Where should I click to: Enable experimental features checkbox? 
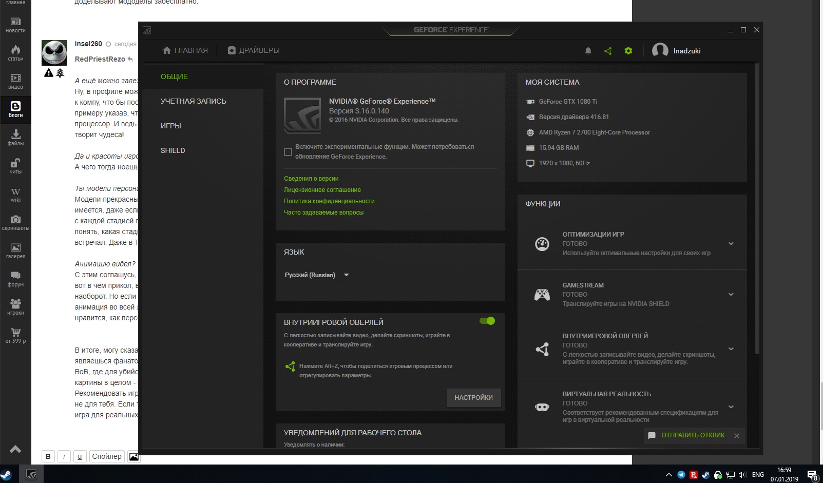[x=288, y=152]
